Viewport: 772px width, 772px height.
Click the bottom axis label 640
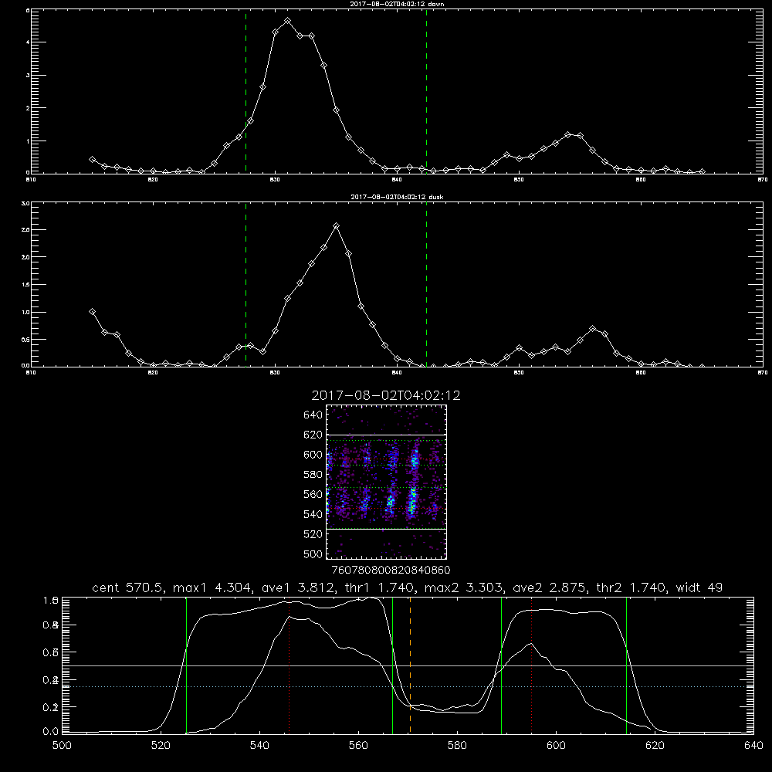753,746
